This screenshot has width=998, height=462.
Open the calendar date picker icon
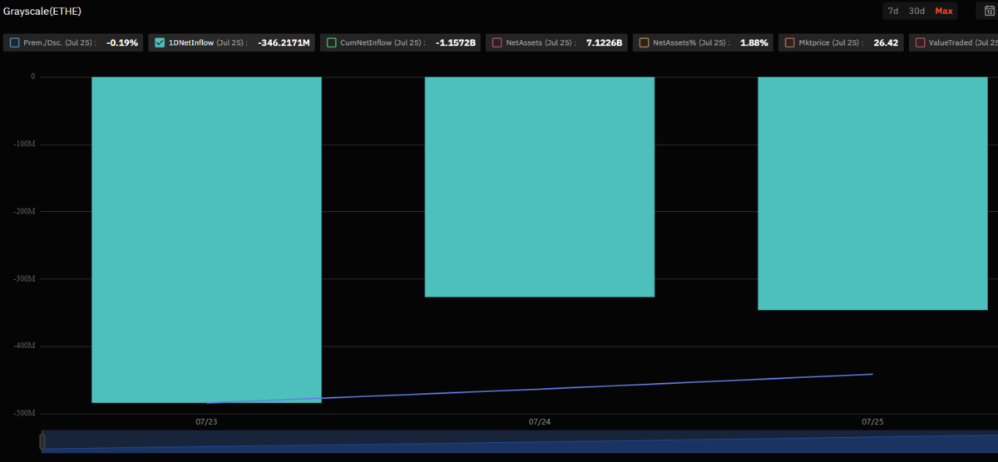pos(990,11)
